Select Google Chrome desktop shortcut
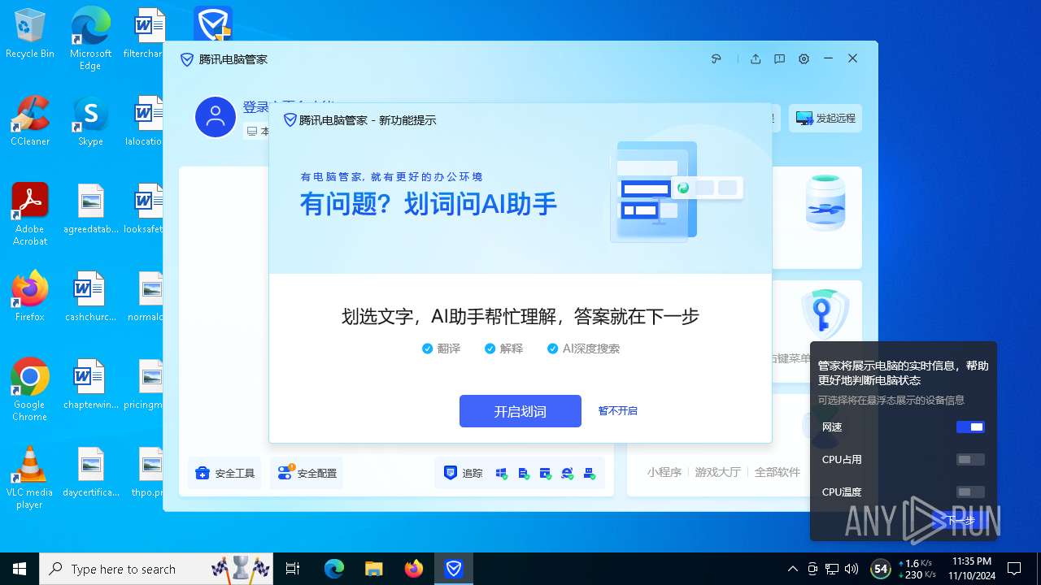 (x=30, y=390)
